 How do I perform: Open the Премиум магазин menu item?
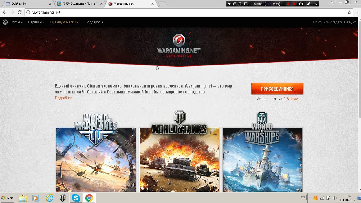point(64,22)
